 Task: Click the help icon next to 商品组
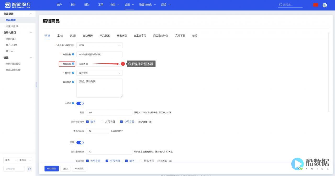click(x=73, y=73)
